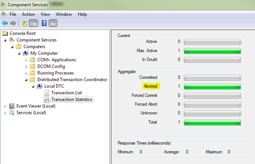Click the Transaction Statistics chart icon
This screenshot has width=255, height=164.
(46, 99)
